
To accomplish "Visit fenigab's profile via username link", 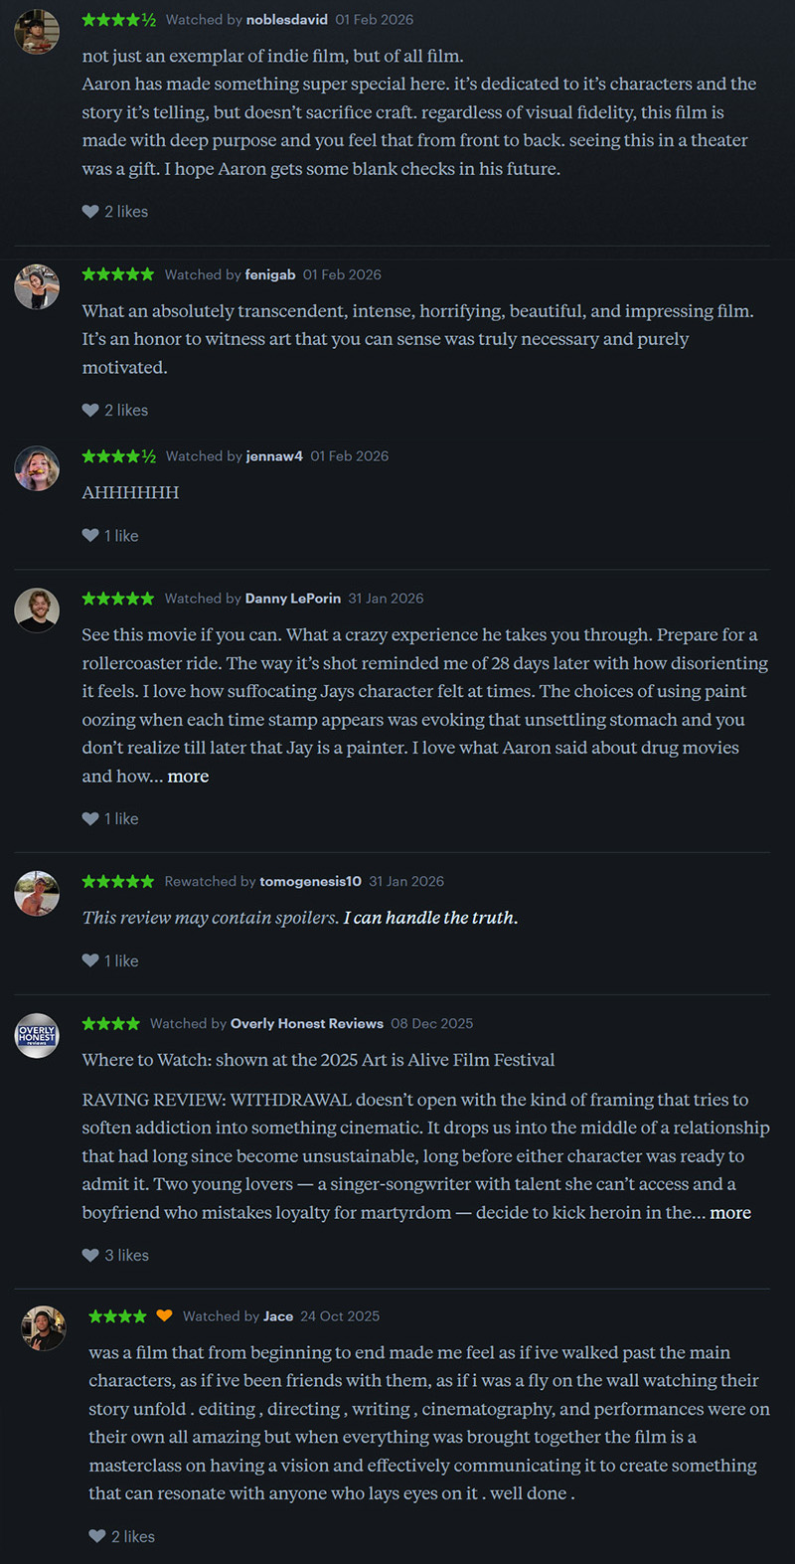I will [x=270, y=274].
